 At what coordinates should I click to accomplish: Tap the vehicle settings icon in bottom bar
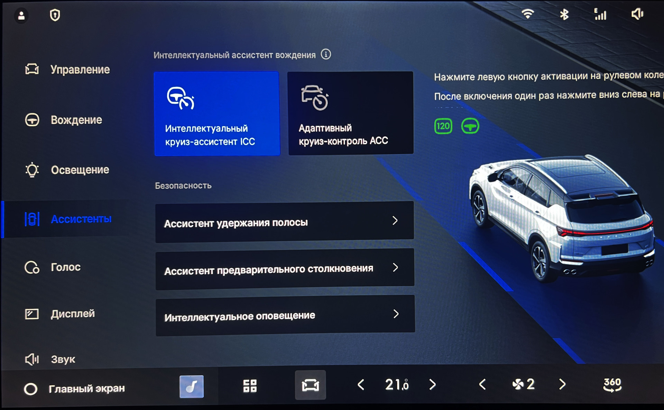coord(310,385)
